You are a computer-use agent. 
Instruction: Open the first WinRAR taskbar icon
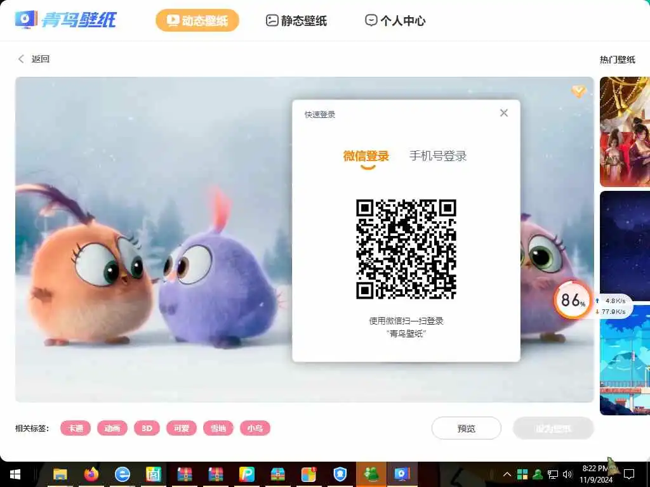(185, 474)
